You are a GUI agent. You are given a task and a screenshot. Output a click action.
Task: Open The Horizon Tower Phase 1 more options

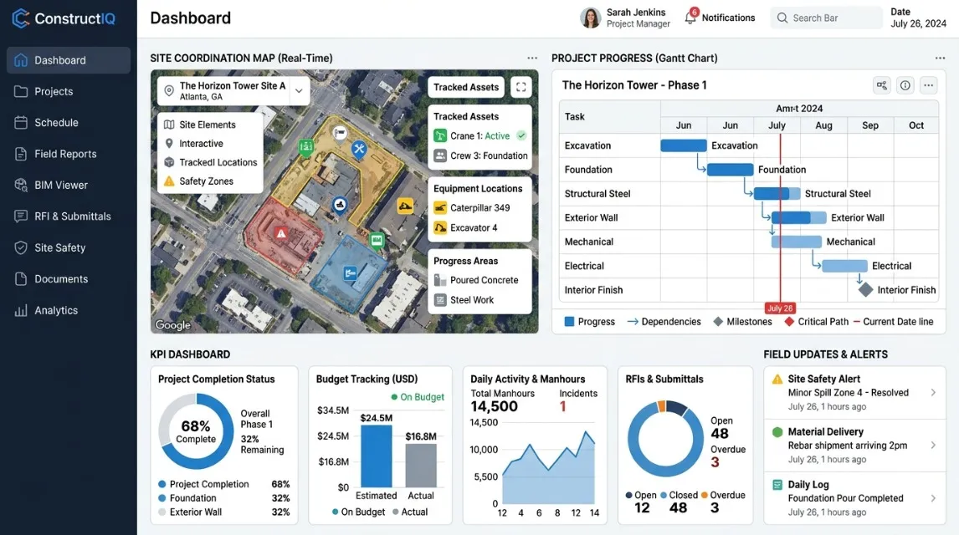pos(928,85)
